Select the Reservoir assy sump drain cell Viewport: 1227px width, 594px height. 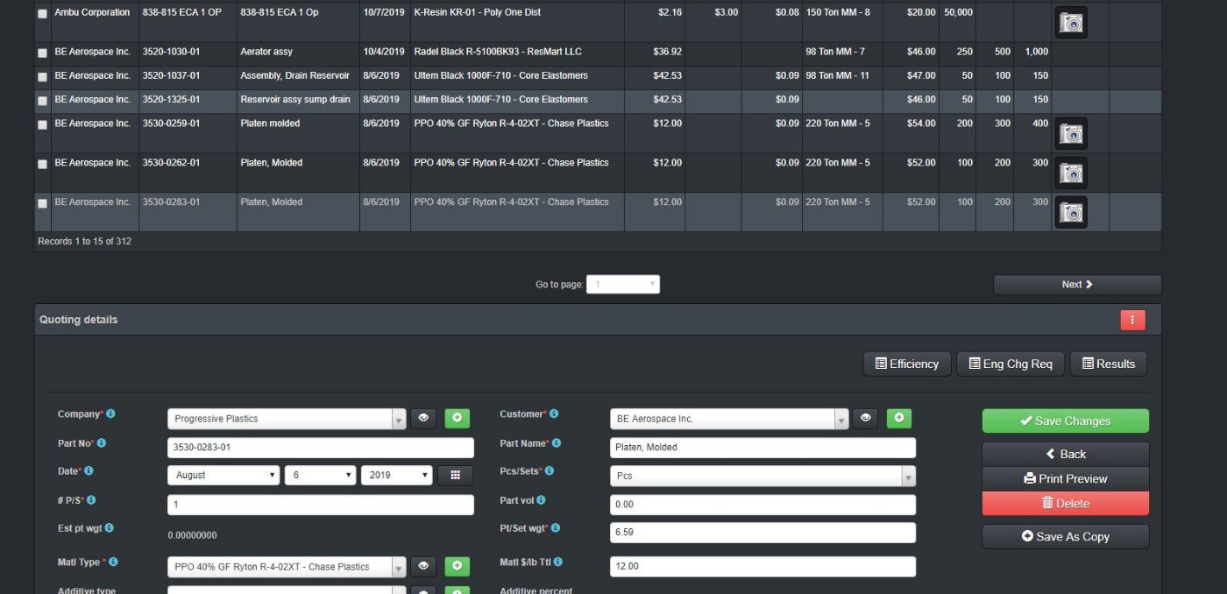(x=298, y=101)
